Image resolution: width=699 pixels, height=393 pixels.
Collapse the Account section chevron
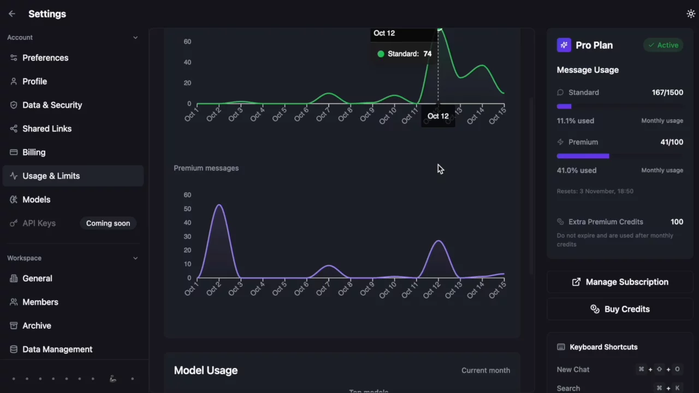(135, 38)
